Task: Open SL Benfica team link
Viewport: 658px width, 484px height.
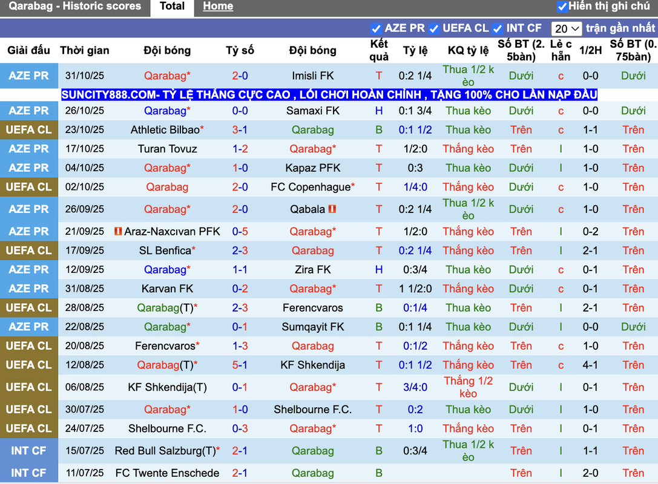Action: tap(165, 250)
